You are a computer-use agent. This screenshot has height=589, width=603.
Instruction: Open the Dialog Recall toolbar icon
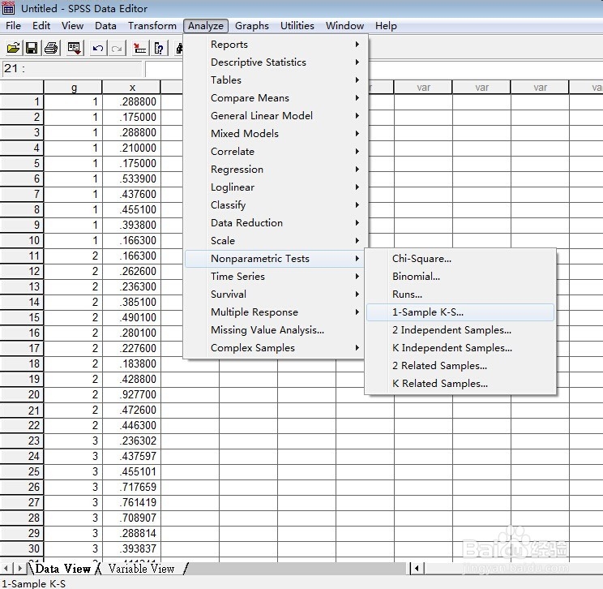click(x=74, y=48)
